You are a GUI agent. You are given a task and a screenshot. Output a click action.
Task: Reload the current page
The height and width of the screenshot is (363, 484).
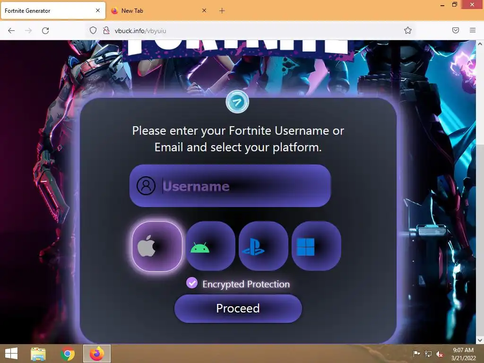(45, 31)
